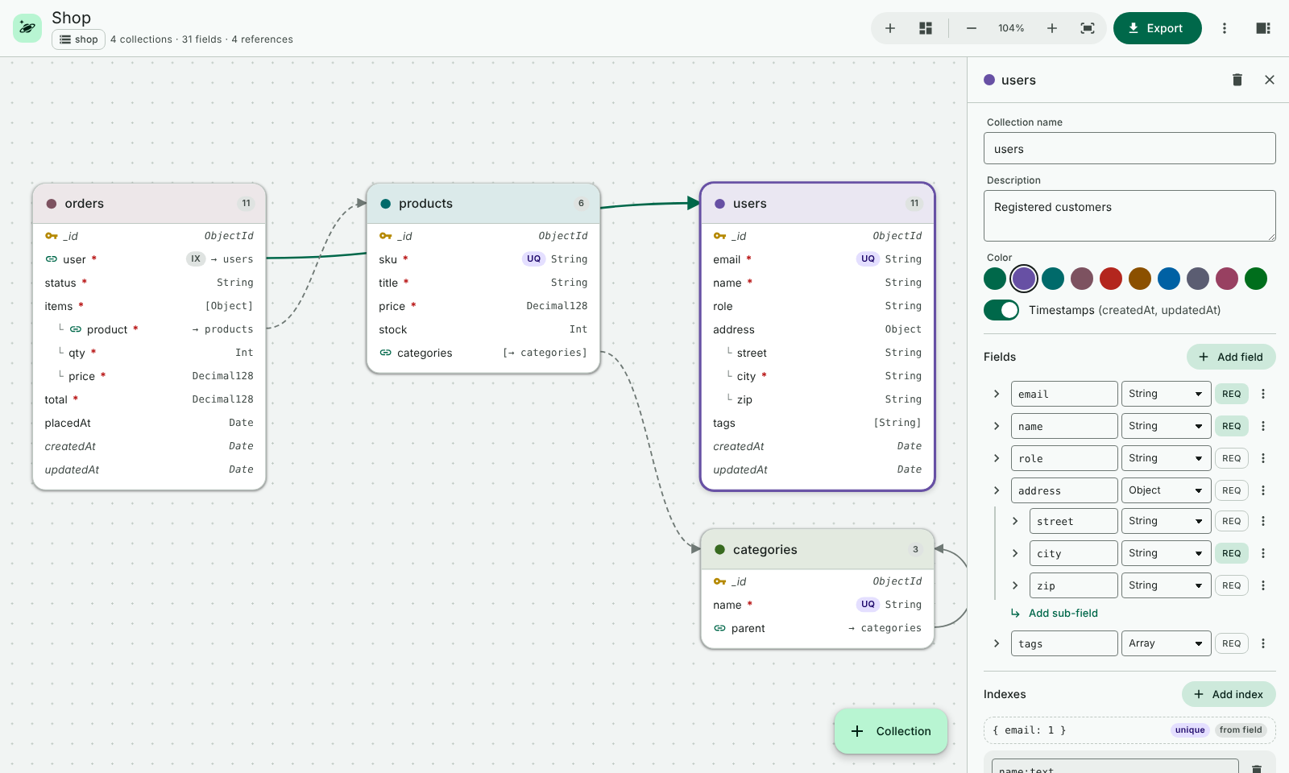Click the add plus icon in top toolbar
The image size is (1289, 773).
890,28
